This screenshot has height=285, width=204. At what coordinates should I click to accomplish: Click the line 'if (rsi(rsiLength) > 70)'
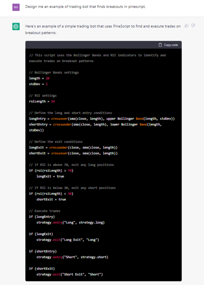pos(51,171)
